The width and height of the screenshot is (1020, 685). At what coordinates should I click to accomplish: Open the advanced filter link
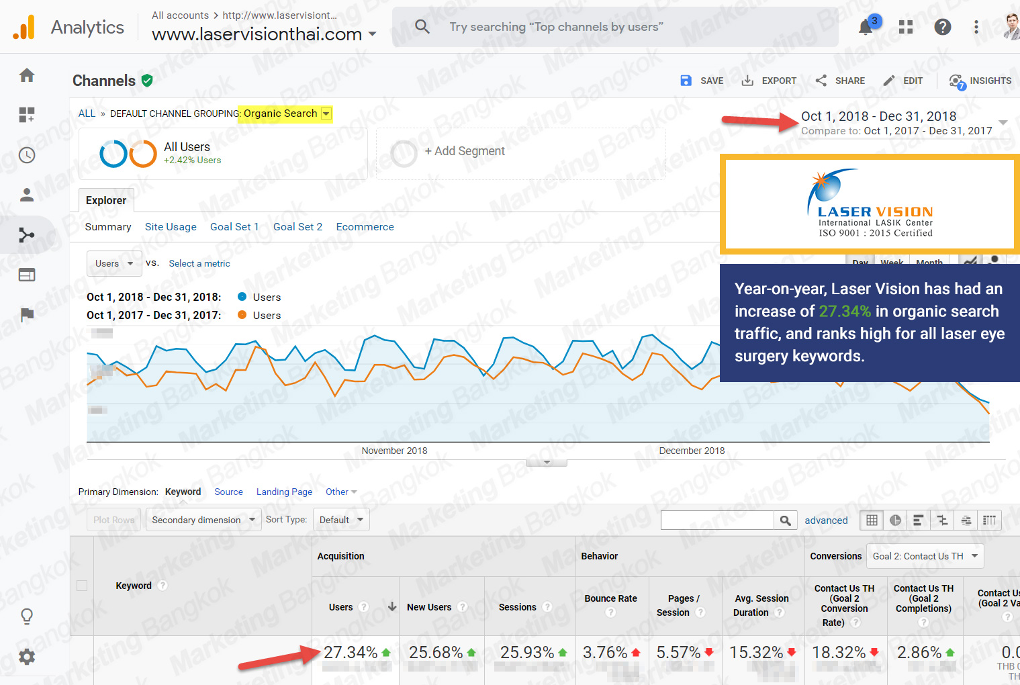826,520
